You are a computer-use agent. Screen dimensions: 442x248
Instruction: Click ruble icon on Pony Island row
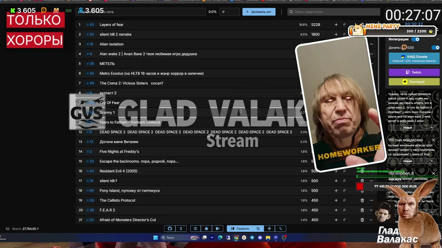[x=344, y=190]
